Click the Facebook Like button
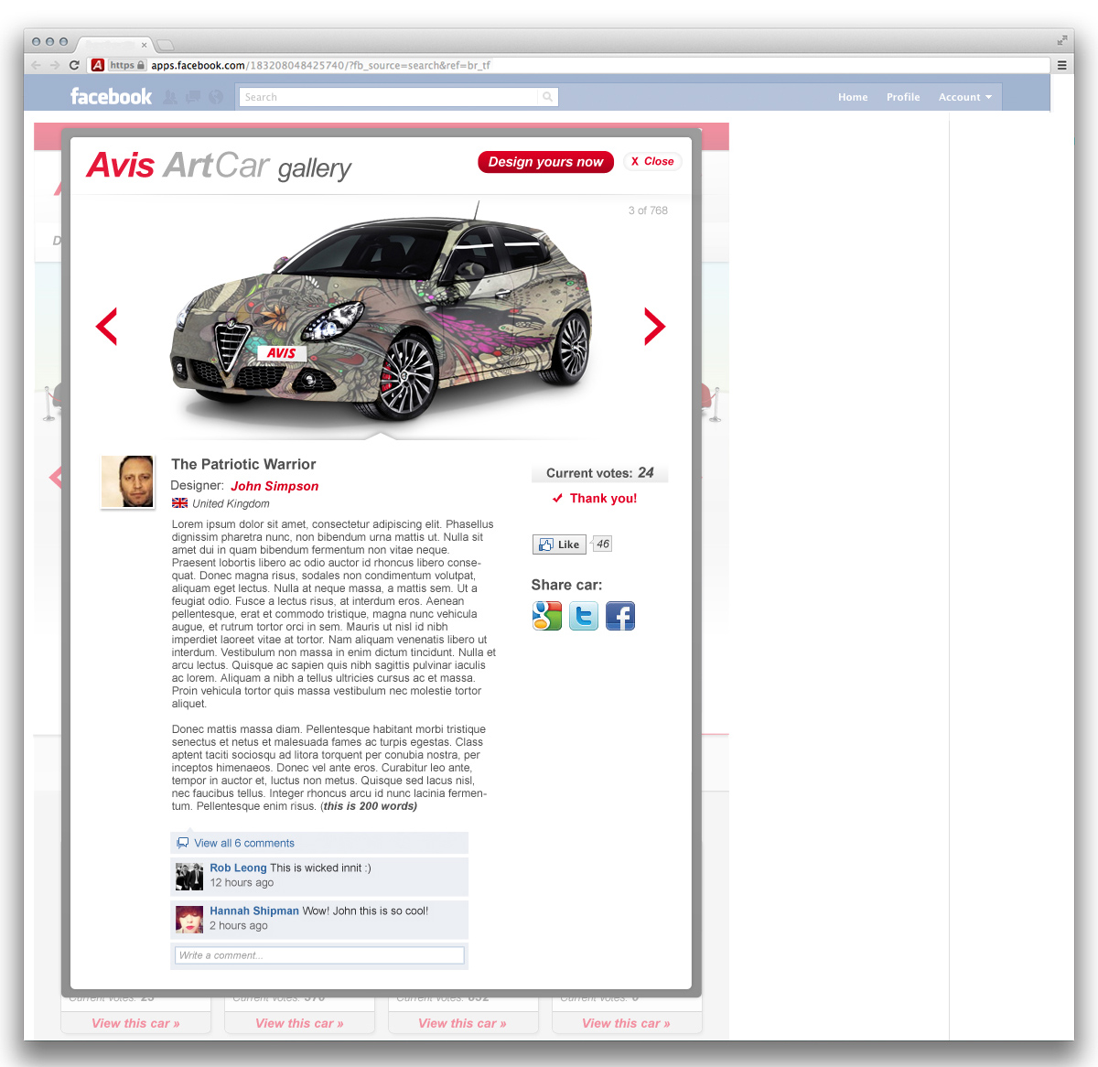Viewport: 1098px width, 1067px height. coord(559,544)
